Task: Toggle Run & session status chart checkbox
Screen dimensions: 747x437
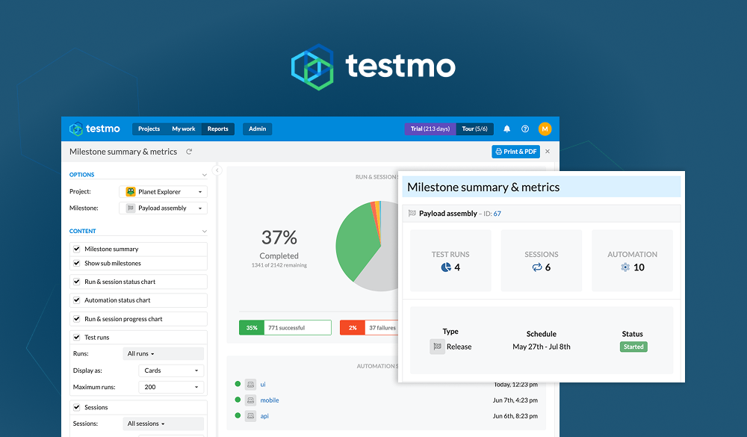Action: 77,282
